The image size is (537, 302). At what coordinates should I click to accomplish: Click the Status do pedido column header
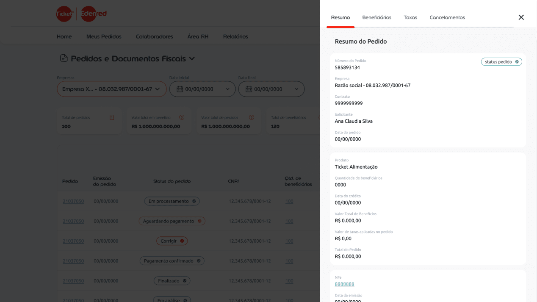point(172,181)
